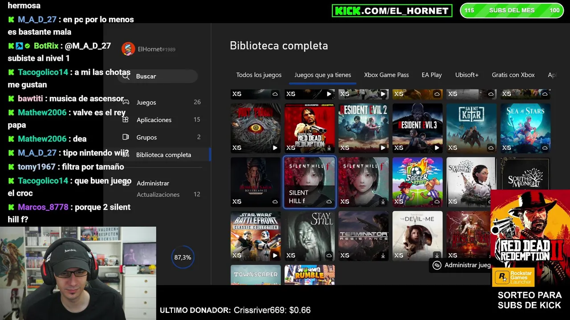570x320 pixels.
Task: Click the Subs del mes progress bar
Action: (x=512, y=10)
